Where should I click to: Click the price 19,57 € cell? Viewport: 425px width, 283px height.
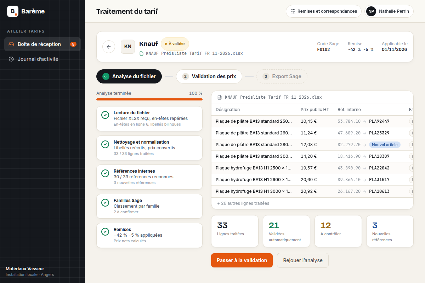coord(309,168)
